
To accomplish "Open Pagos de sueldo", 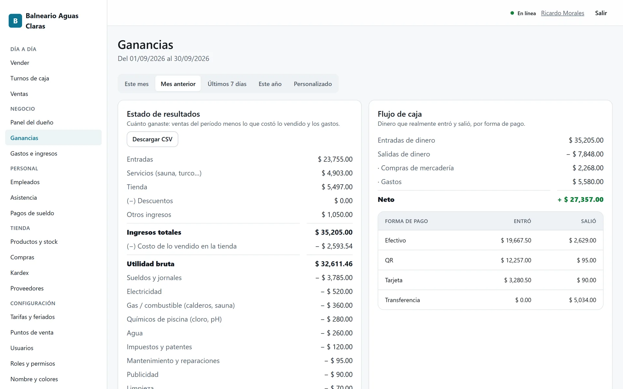I will point(53,213).
